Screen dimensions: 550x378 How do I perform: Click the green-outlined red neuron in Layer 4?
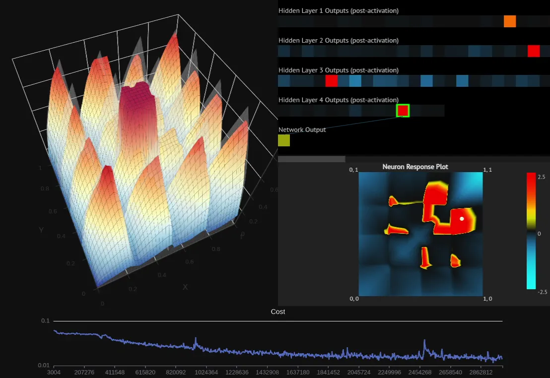[x=403, y=111]
